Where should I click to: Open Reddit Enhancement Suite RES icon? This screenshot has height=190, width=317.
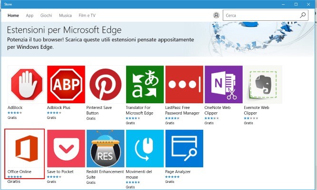pyautogui.click(x=106, y=148)
